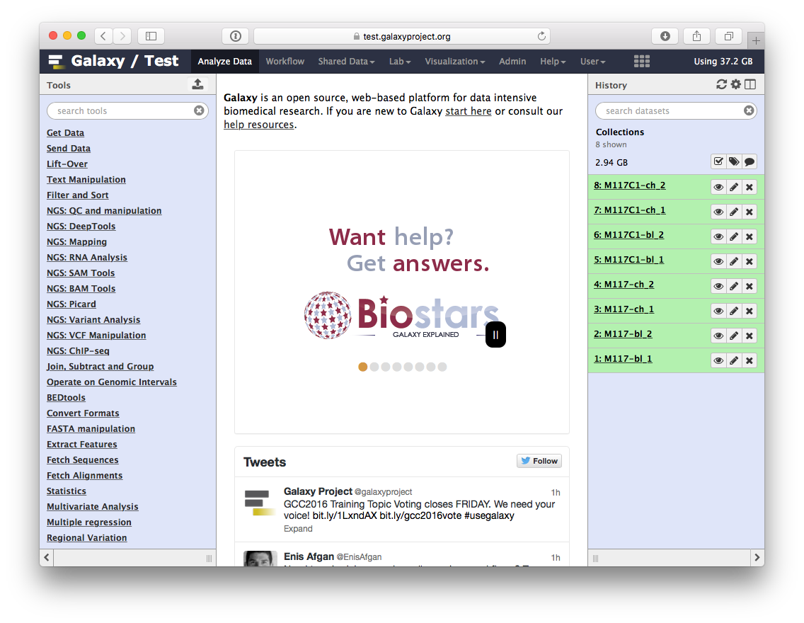This screenshot has width=804, height=623.
Task: Clear the dataset search field
Action: (749, 110)
